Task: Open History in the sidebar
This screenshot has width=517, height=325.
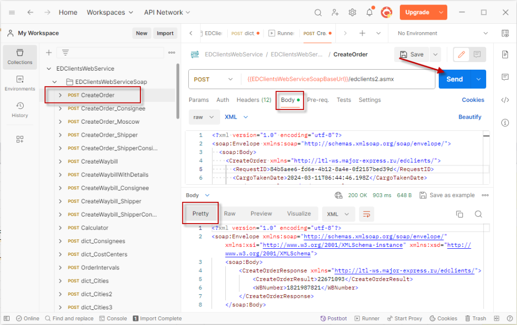Action: pos(20,110)
